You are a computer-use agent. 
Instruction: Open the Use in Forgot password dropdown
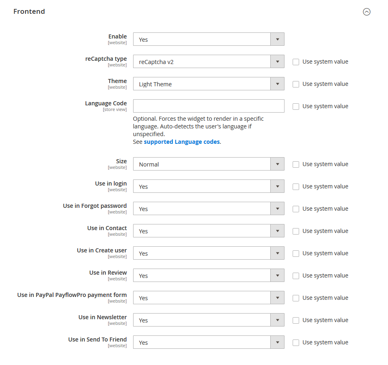(209, 209)
